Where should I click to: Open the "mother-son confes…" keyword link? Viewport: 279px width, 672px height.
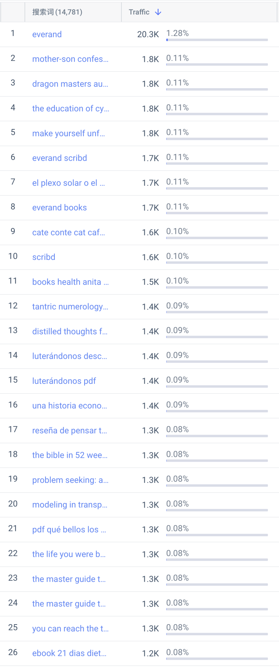click(70, 59)
